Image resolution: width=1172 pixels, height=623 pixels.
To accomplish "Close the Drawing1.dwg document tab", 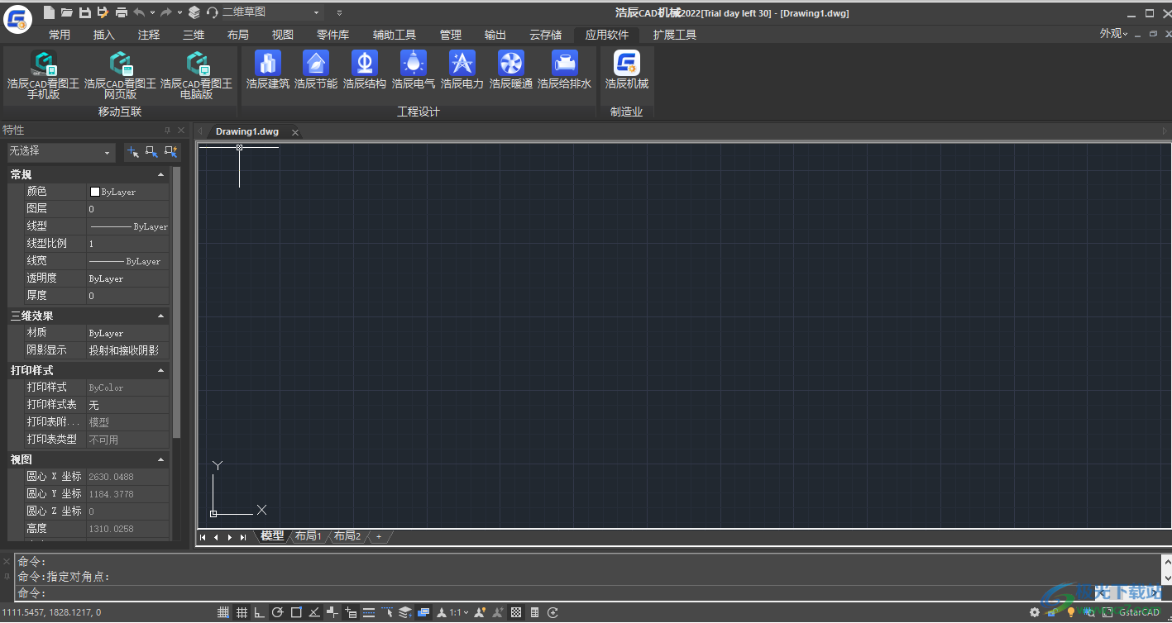I will 295,132.
